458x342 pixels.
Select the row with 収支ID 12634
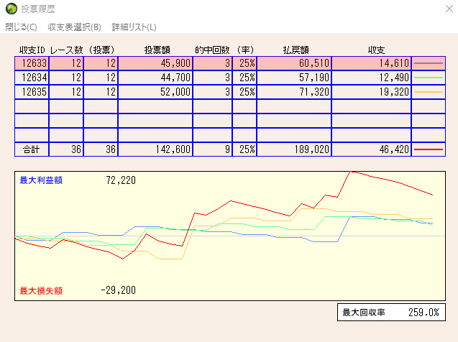[x=230, y=78]
